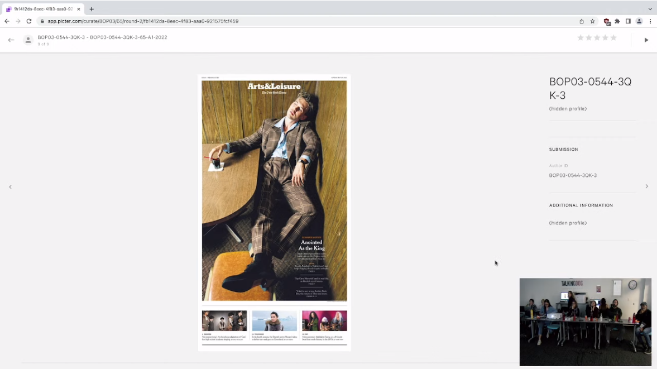Viewport: 657px width, 369px height.
Task: Select the app.picter.com address bar
Action: tap(310, 21)
